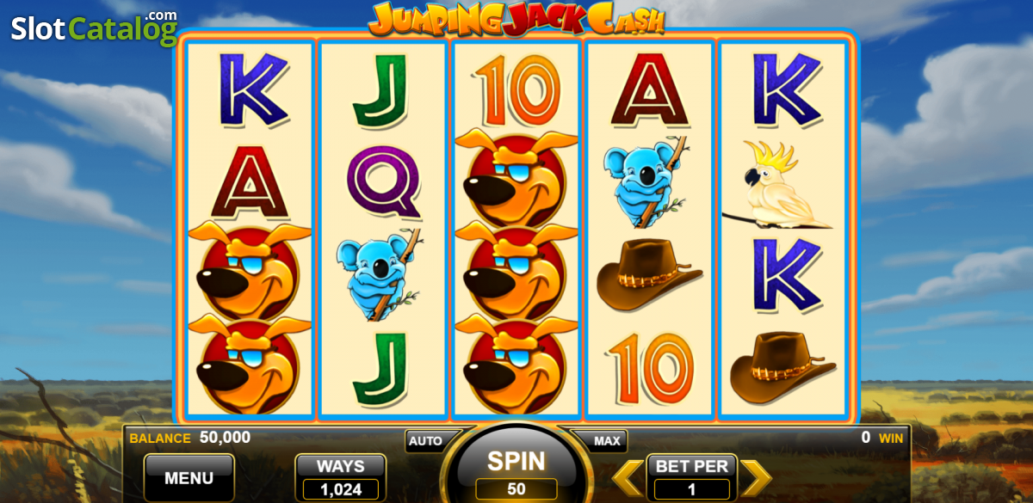Increase bet with right yellow arrow
This screenshot has width=1033, height=503.
756,478
